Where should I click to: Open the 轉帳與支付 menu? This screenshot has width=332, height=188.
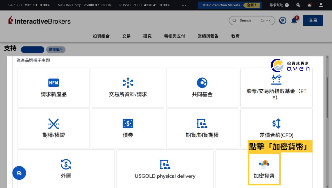[174, 36]
